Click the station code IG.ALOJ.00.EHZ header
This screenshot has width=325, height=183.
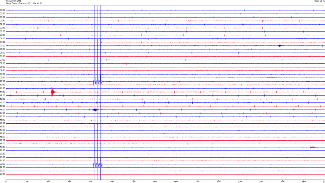pos(13,1)
